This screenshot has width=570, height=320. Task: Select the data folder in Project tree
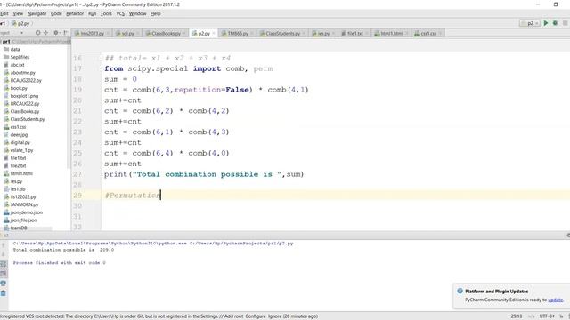(12, 50)
